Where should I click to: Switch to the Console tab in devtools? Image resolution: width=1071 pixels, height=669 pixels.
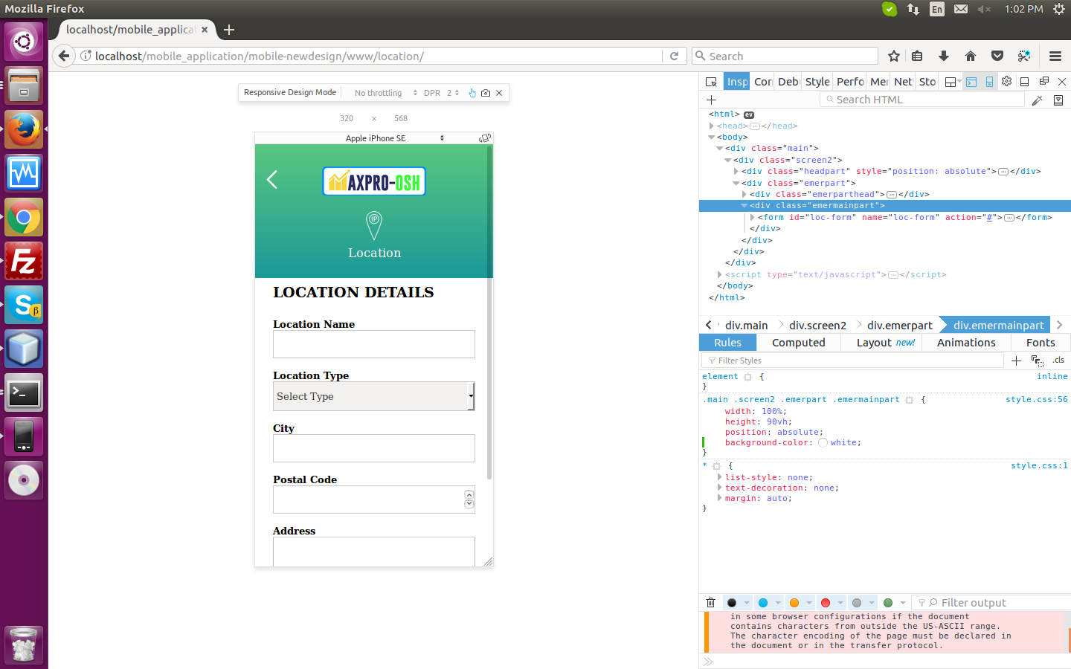pyautogui.click(x=763, y=82)
